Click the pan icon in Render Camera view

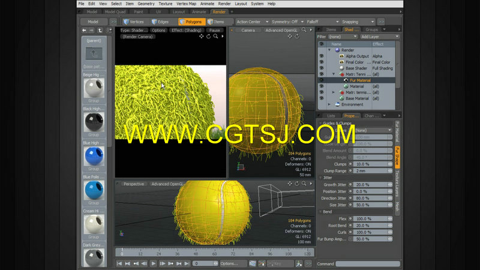click(201, 37)
